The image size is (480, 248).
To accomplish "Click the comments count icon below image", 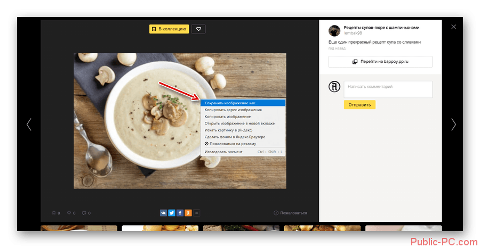I will click(85, 213).
